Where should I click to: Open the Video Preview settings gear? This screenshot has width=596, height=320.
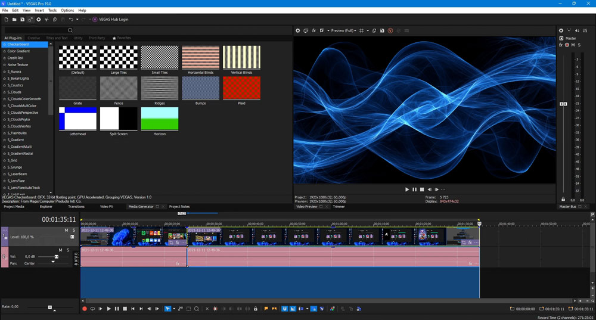[x=298, y=30]
